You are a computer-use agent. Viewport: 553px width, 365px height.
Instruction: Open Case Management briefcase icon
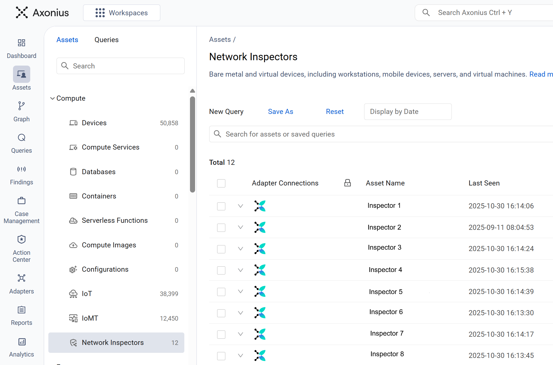click(21, 201)
